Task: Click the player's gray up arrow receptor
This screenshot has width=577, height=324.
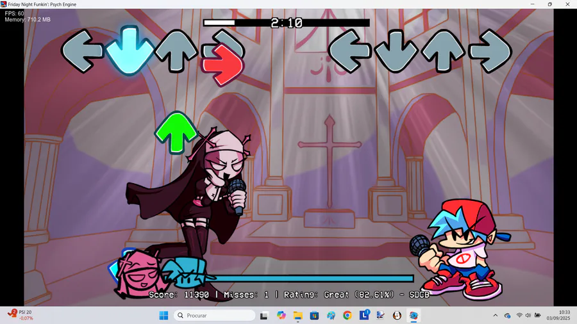Action: [x=443, y=51]
